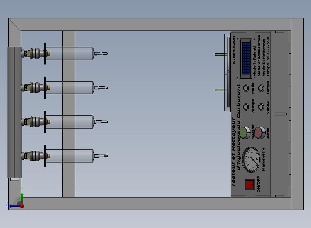Image resolution: width=311 pixels, height=228 pixels.
Task: Select the bottommost injector's glass test tube
Action: (x=69, y=156)
